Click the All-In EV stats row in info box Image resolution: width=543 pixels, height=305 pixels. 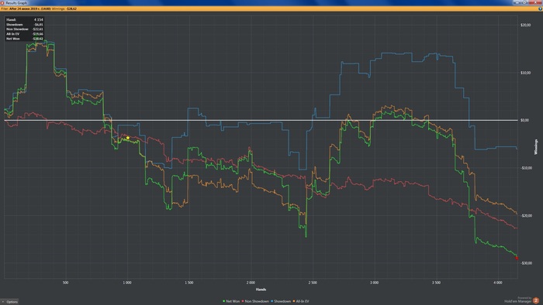[x=25, y=34]
